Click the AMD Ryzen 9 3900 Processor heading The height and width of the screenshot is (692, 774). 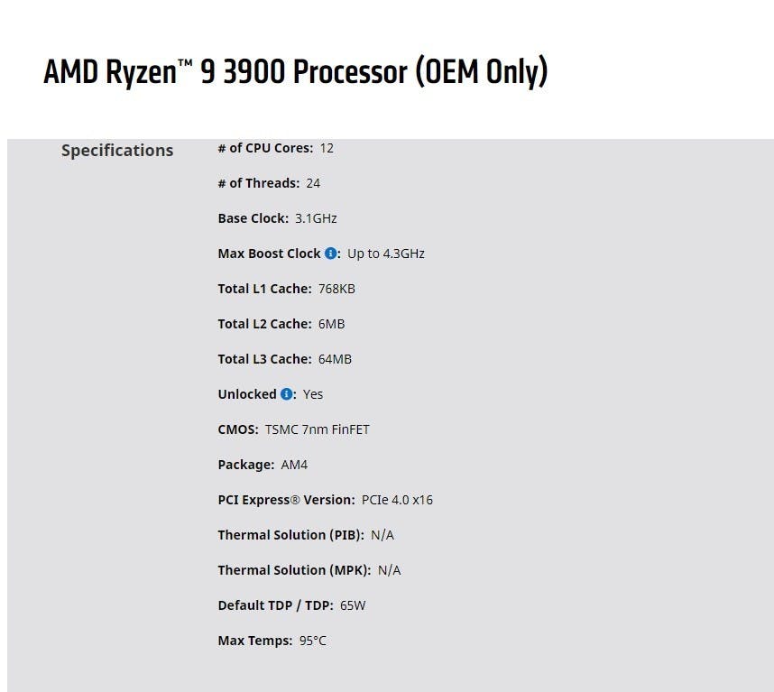click(296, 72)
